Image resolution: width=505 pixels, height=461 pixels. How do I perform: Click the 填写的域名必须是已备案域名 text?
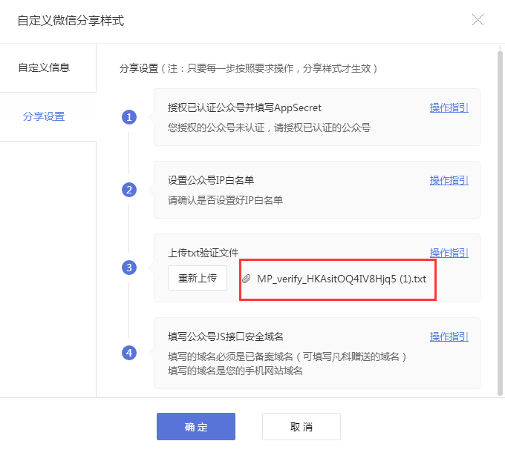tap(287, 356)
